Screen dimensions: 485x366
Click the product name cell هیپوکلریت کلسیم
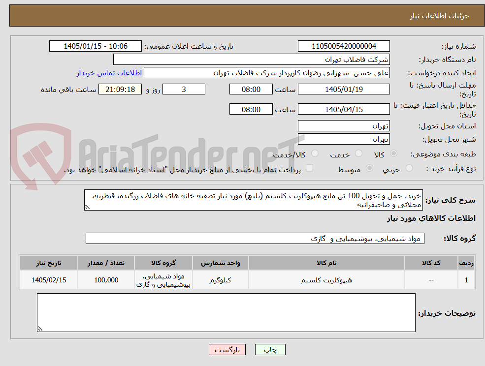326,280
